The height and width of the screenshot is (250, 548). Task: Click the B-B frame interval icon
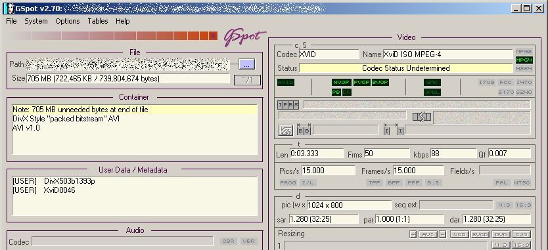click(x=304, y=129)
